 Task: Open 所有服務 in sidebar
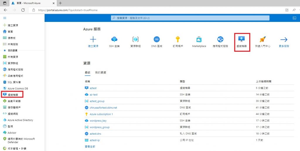pos(13,44)
